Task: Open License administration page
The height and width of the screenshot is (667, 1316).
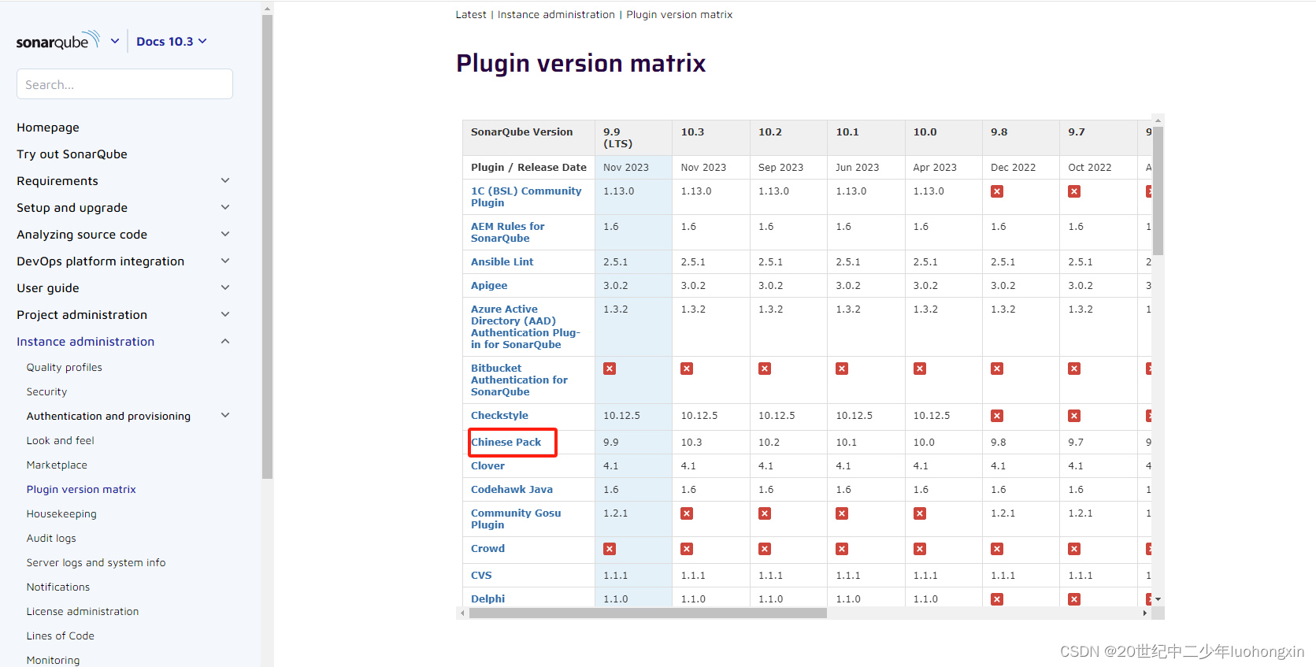Action: pyautogui.click(x=83, y=611)
